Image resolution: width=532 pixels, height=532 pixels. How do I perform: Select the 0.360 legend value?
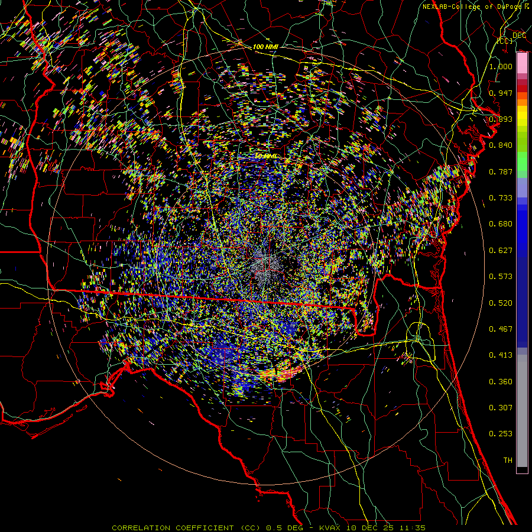tap(501, 382)
